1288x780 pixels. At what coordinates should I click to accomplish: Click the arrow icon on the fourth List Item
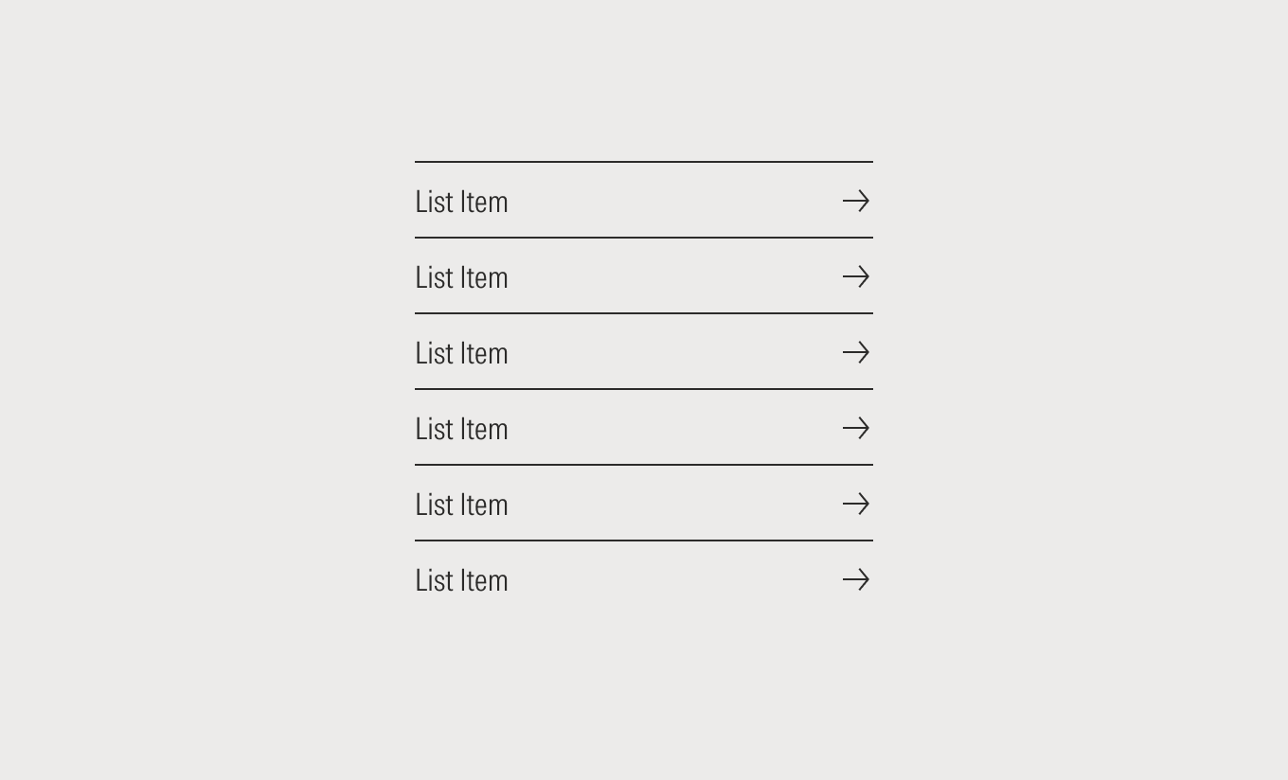coord(856,428)
